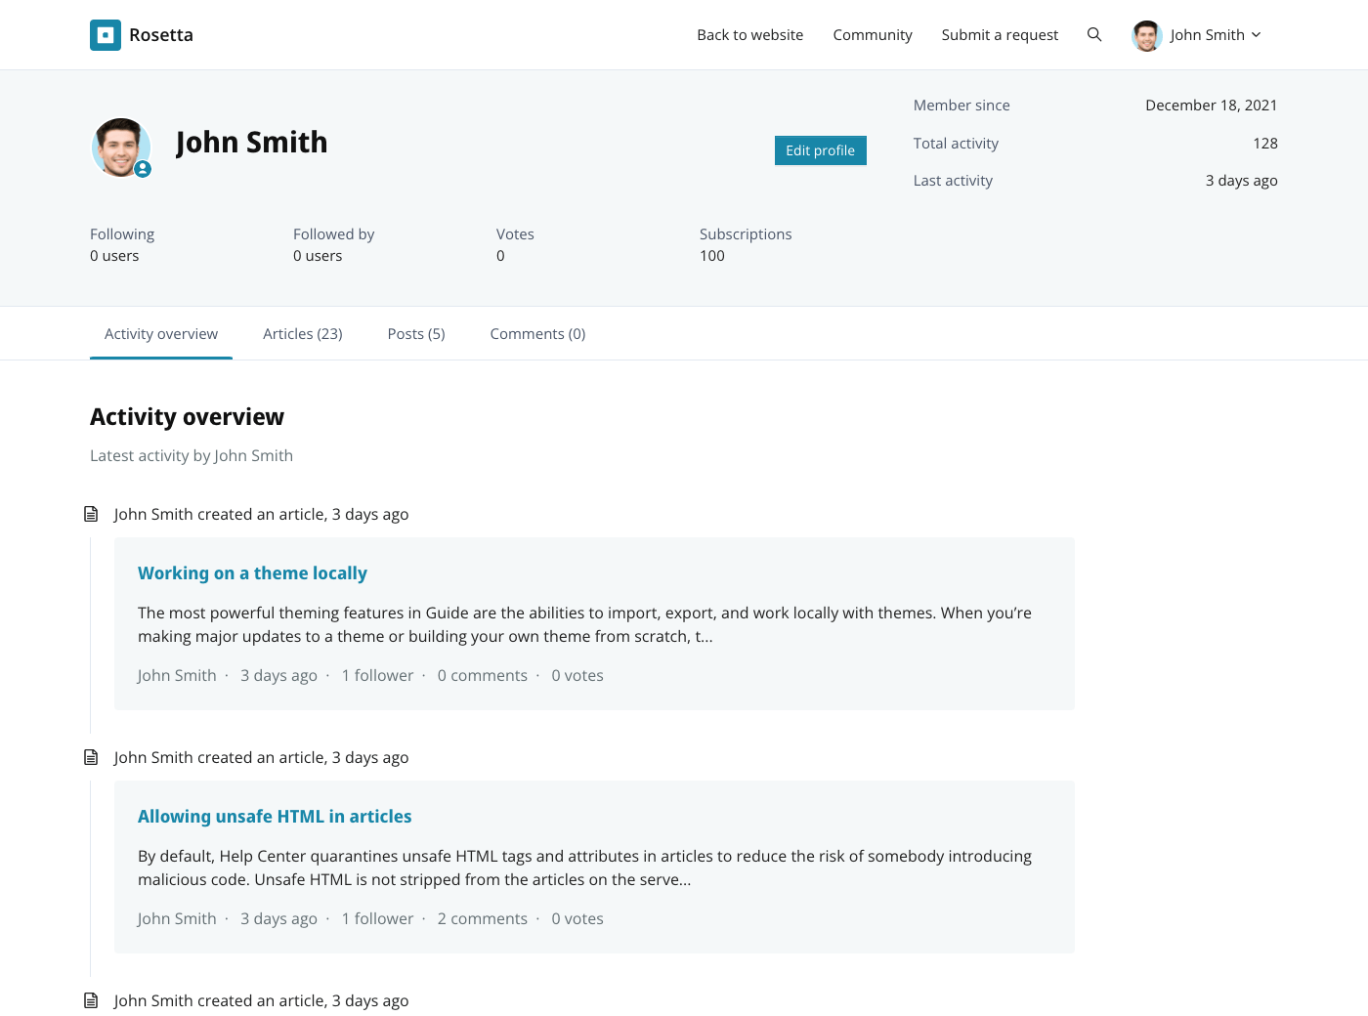Open article Working on a theme locally
The width and height of the screenshot is (1368, 1016).
click(252, 573)
